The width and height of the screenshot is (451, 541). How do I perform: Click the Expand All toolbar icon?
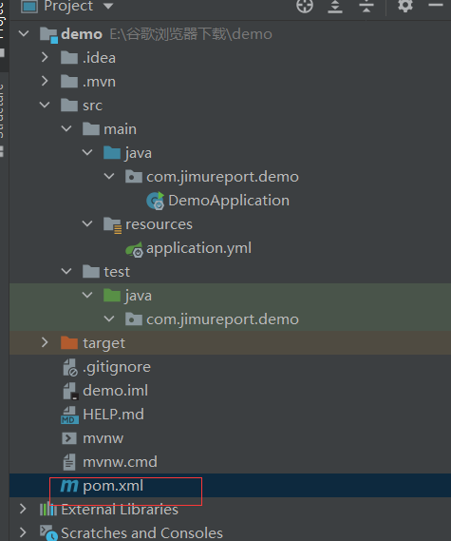[335, 6]
